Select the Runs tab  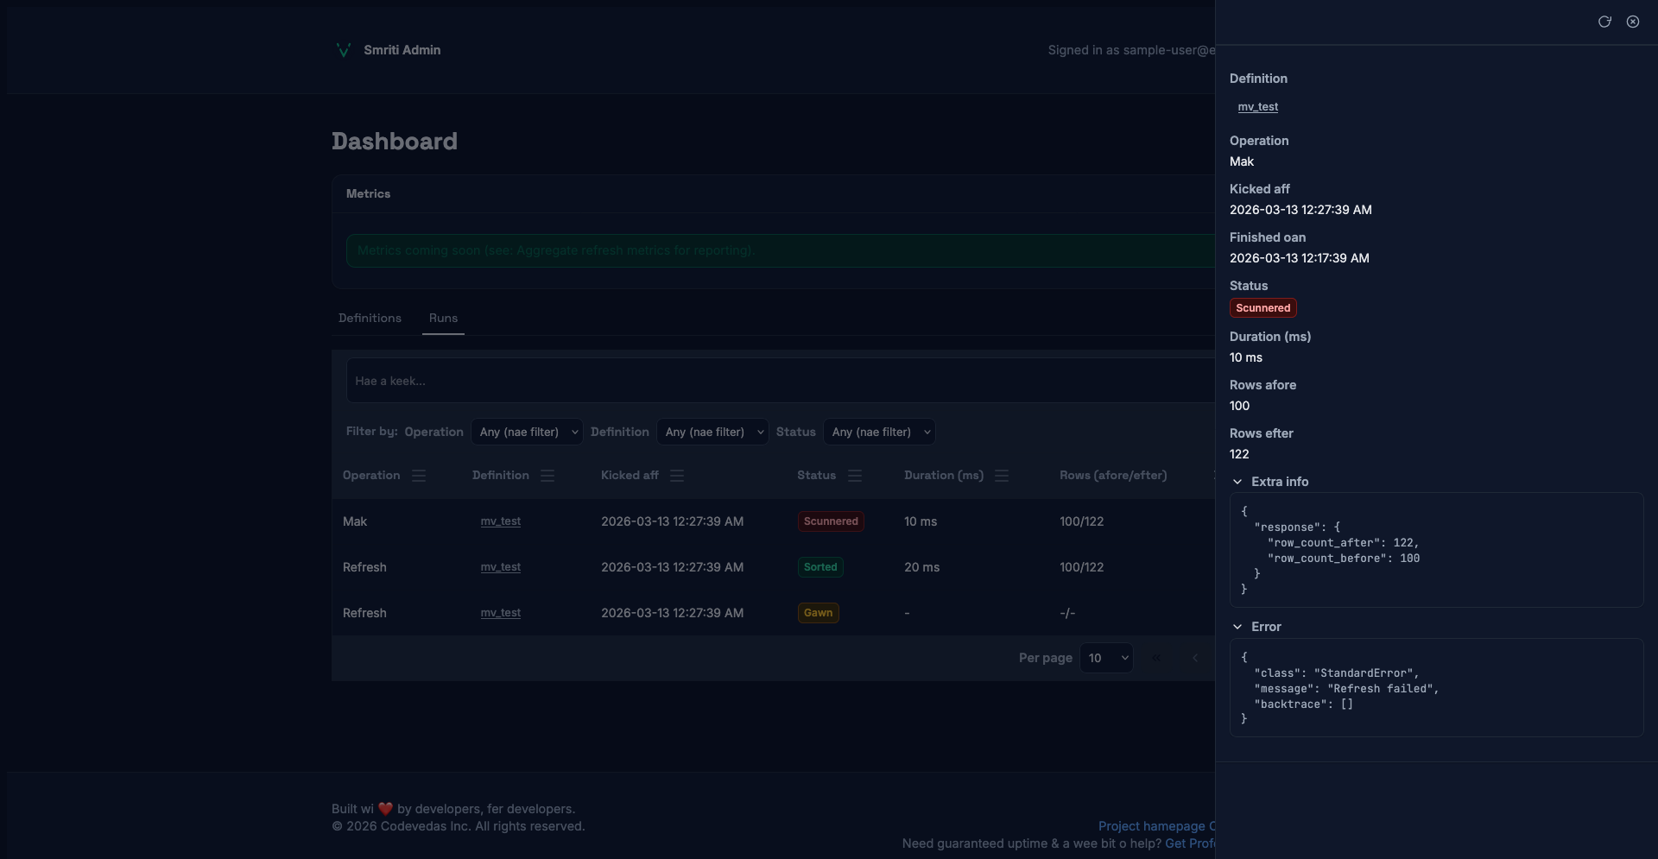[443, 319]
